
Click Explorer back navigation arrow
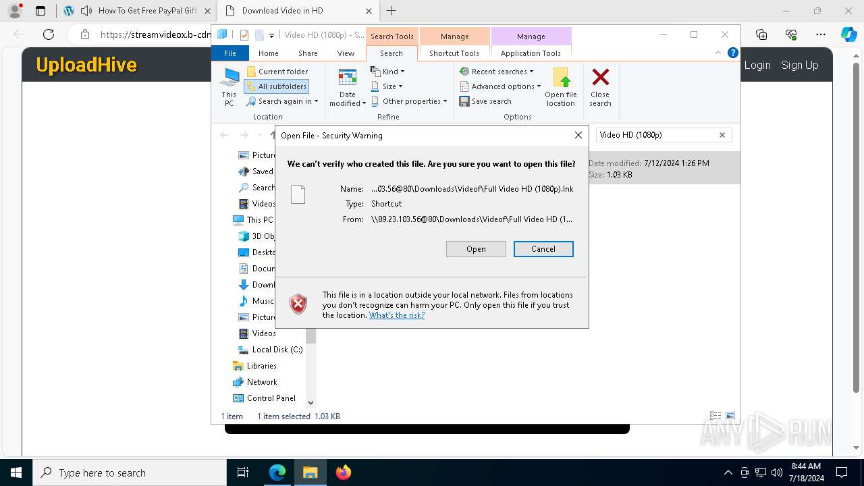(224, 135)
